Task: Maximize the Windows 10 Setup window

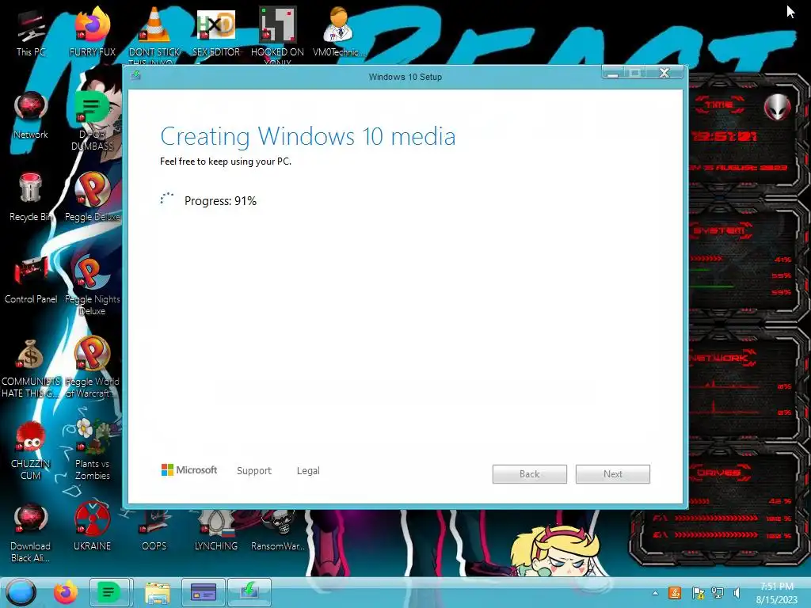Action: point(635,72)
